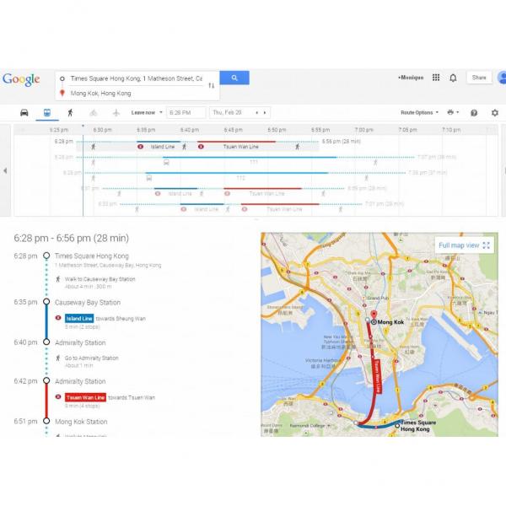Select the bus route arriving 7:06 pm

255,175
